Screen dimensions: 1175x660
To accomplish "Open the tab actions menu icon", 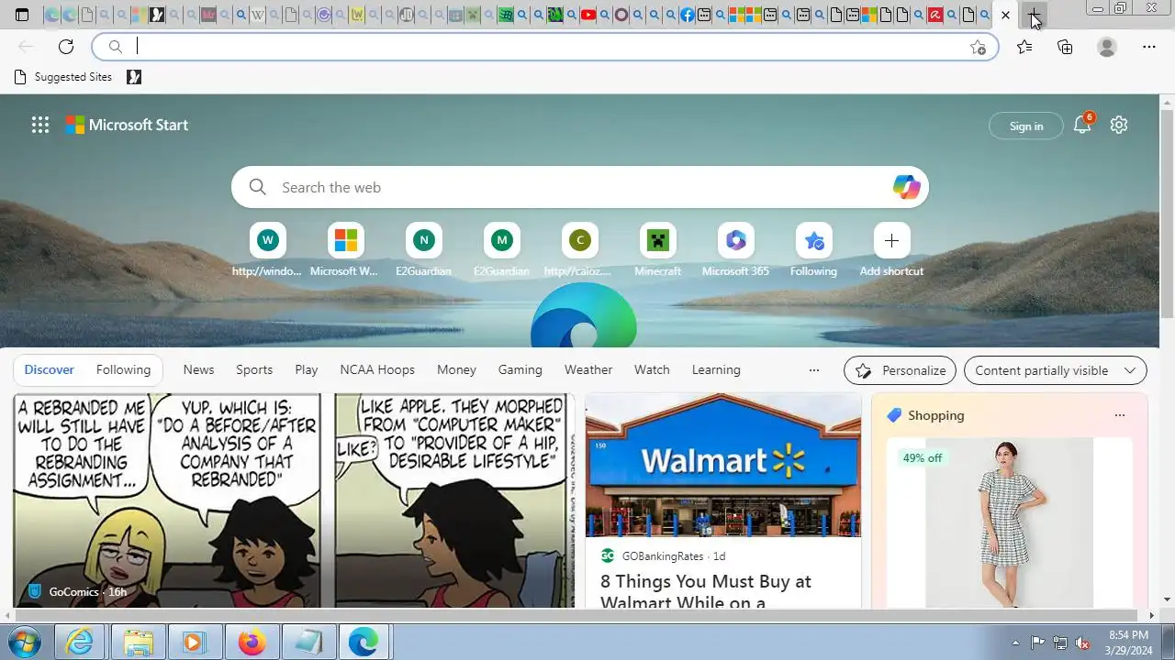I will click(22, 15).
